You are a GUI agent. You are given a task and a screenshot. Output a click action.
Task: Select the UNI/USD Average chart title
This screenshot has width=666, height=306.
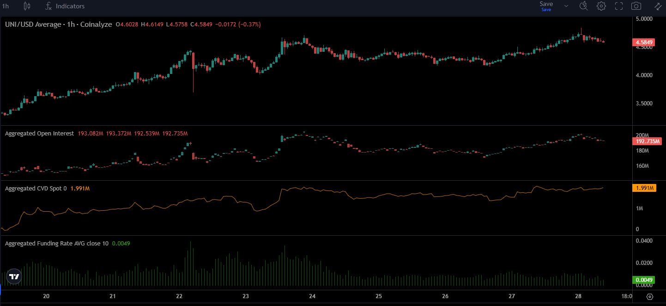click(58, 24)
